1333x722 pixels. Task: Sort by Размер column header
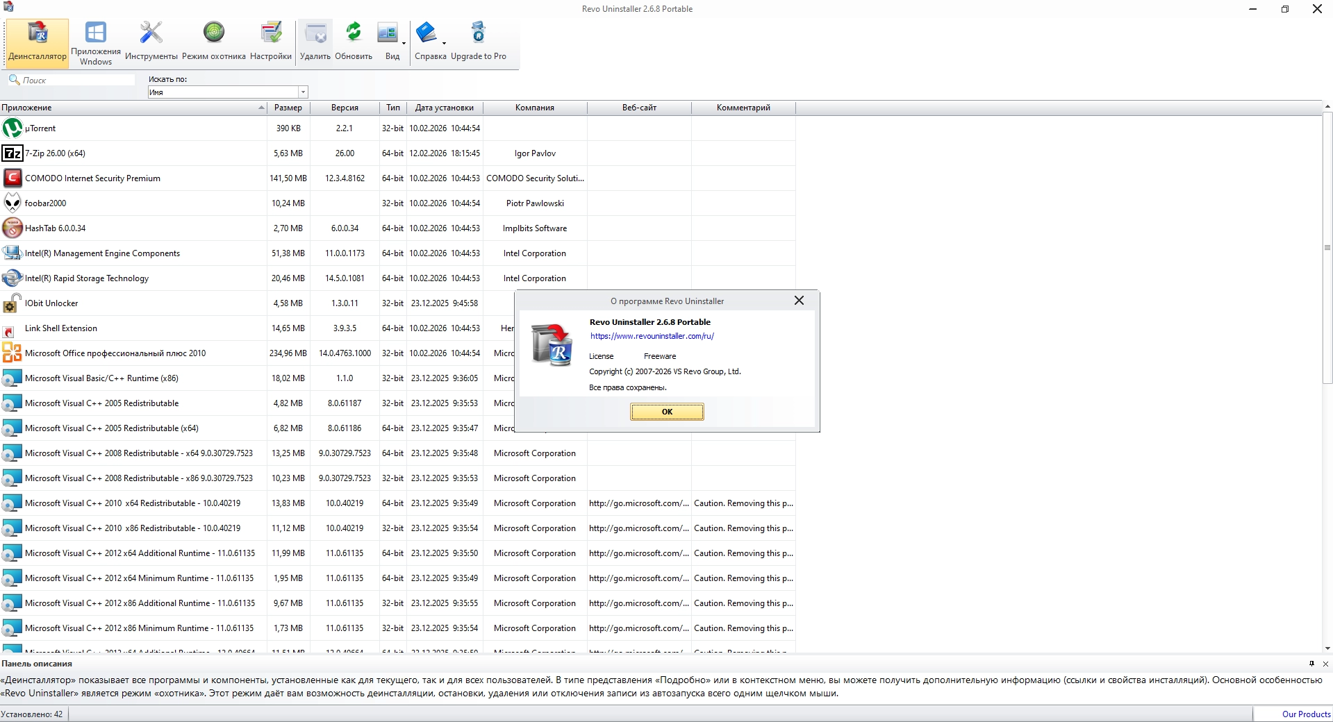coord(288,108)
